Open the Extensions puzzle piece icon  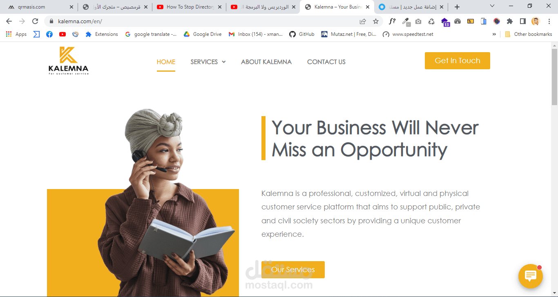pos(509,21)
